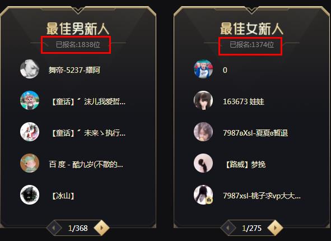The height and width of the screenshot is (241, 331).
Task: Select the 163673 娃娃 username
Action: click(x=244, y=101)
